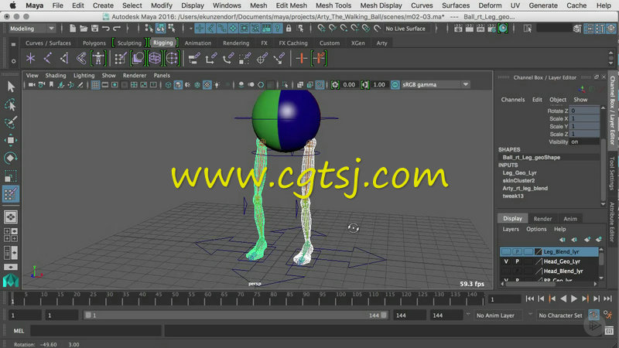Select the single-pane four-view layout icon
This screenshot has height=348, width=619.
pyautogui.click(x=11, y=217)
